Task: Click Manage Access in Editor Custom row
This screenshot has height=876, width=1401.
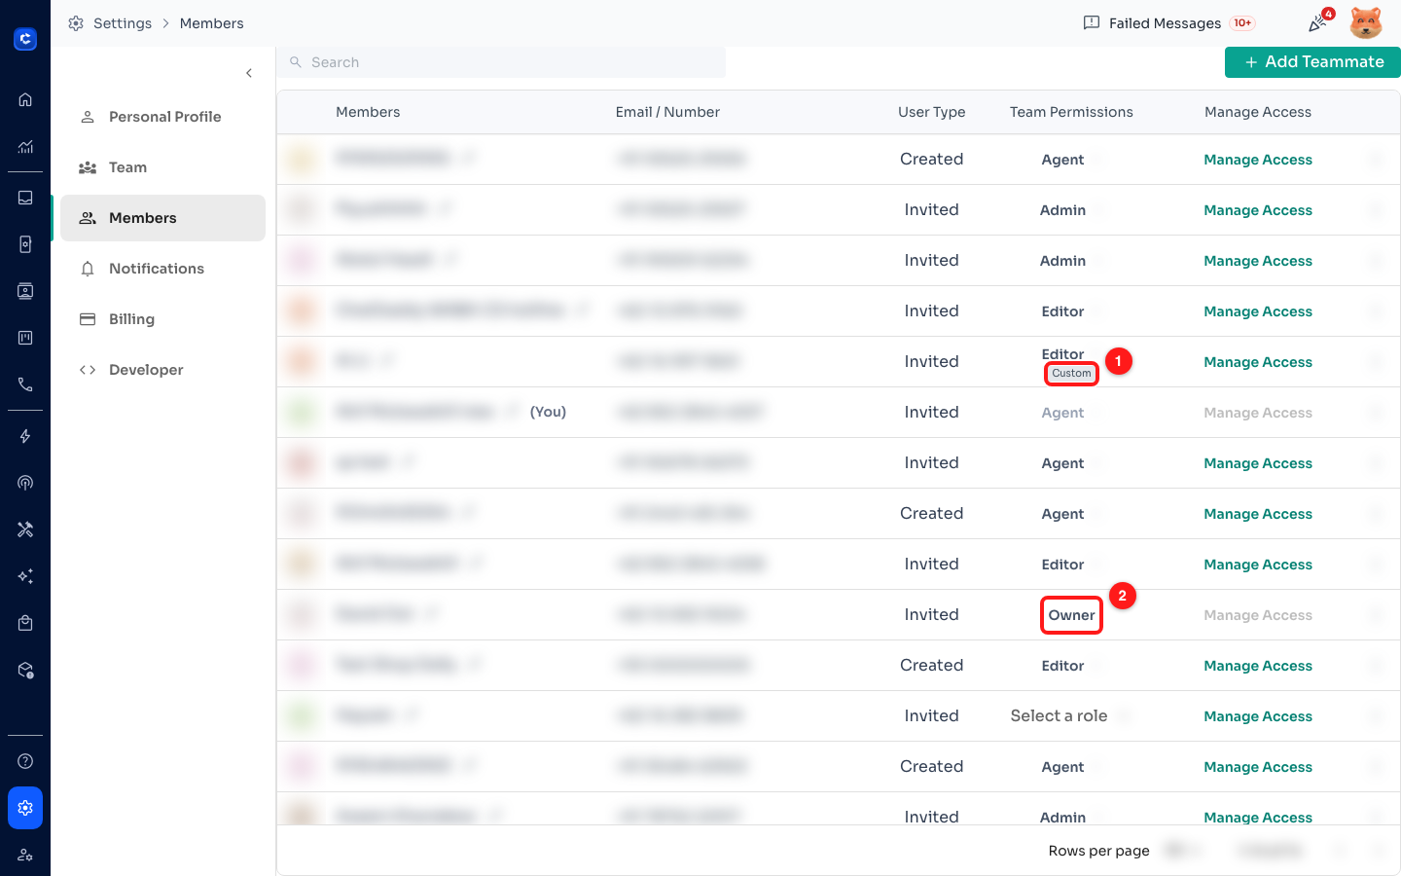Action: coord(1258,362)
